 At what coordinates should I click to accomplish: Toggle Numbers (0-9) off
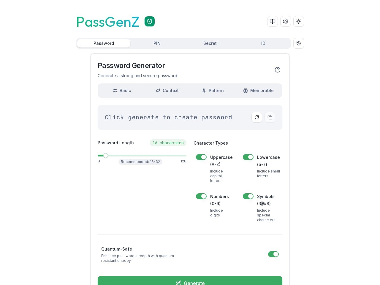(201, 196)
